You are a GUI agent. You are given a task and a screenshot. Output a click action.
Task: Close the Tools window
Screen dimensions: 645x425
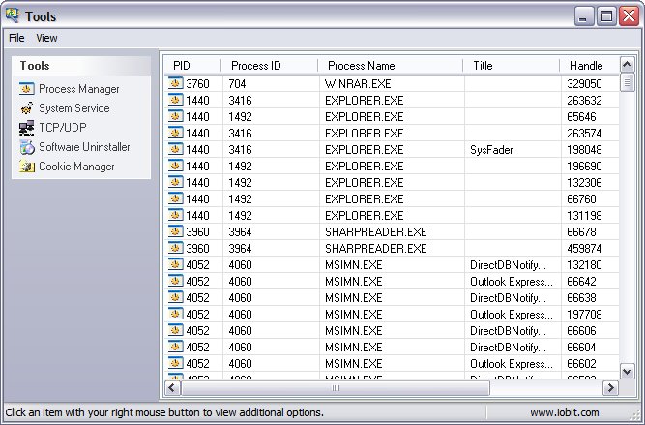629,16
